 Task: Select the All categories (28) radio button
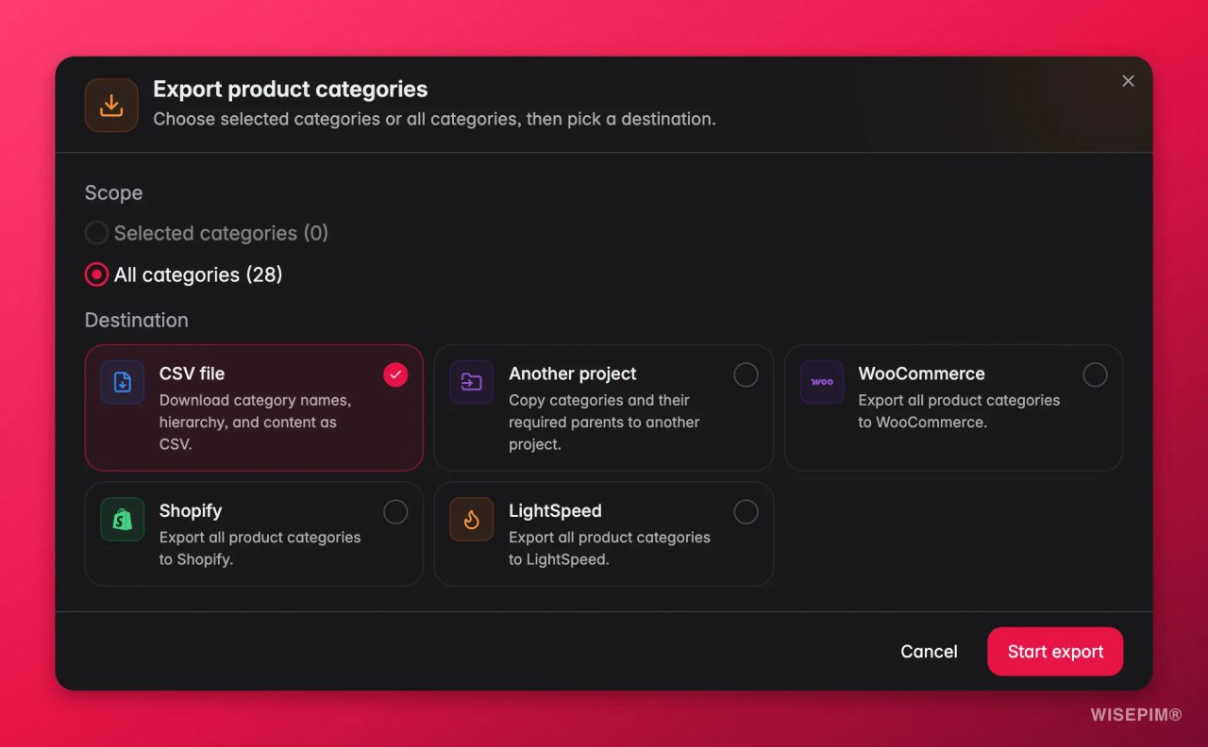coord(96,274)
